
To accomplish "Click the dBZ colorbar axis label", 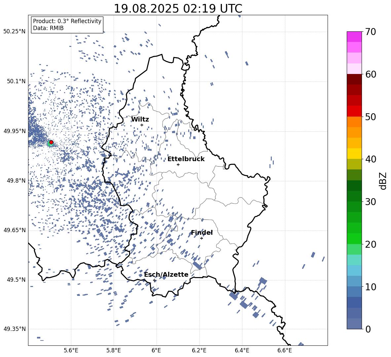I will tap(383, 181).
